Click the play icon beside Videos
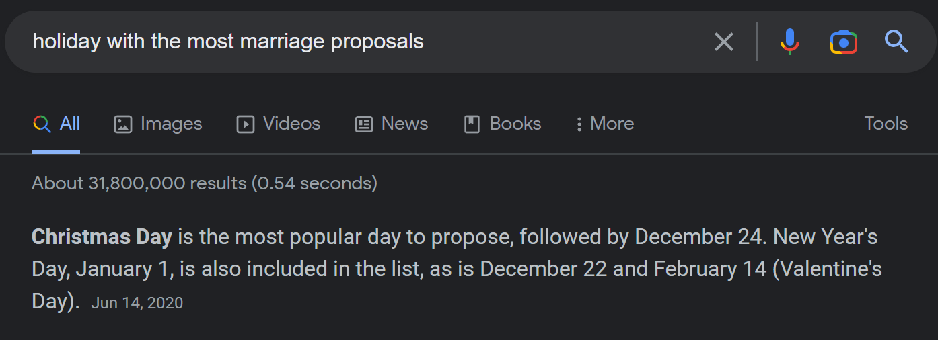 [x=246, y=124]
